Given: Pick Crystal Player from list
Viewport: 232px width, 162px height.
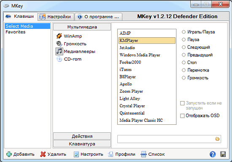Looking at the screenshot, I should pos(147,106).
